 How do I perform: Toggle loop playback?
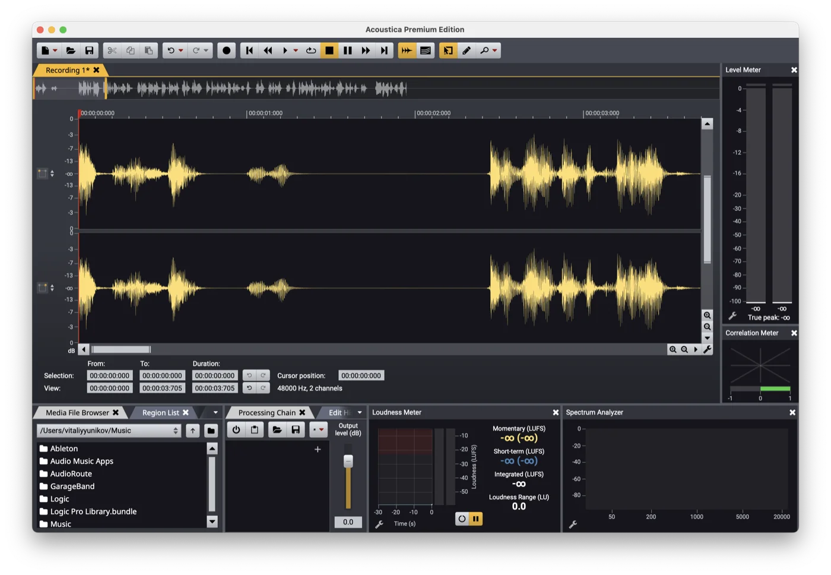[311, 50]
